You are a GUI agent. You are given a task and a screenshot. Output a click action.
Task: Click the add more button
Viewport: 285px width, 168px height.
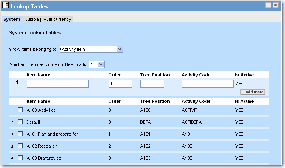pos(253,92)
